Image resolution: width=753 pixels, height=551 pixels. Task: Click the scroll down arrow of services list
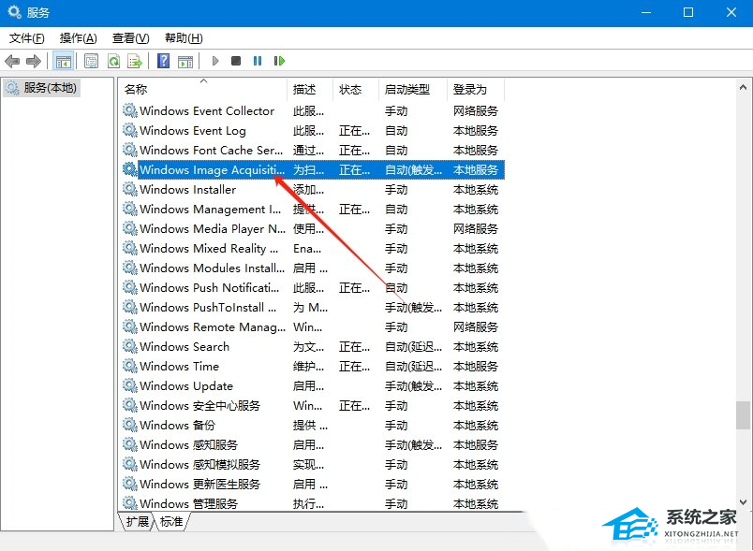click(743, 502)
